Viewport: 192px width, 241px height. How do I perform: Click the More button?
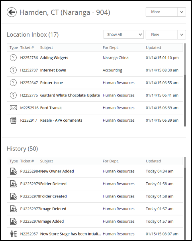coord(162,12)
